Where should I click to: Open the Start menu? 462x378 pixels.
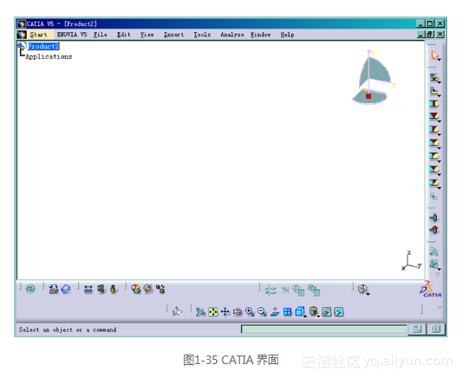[x=38, y=35]
